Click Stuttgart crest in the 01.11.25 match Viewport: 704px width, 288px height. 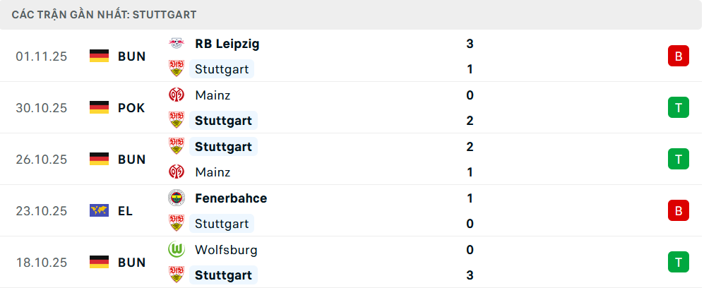click(176, 69)
